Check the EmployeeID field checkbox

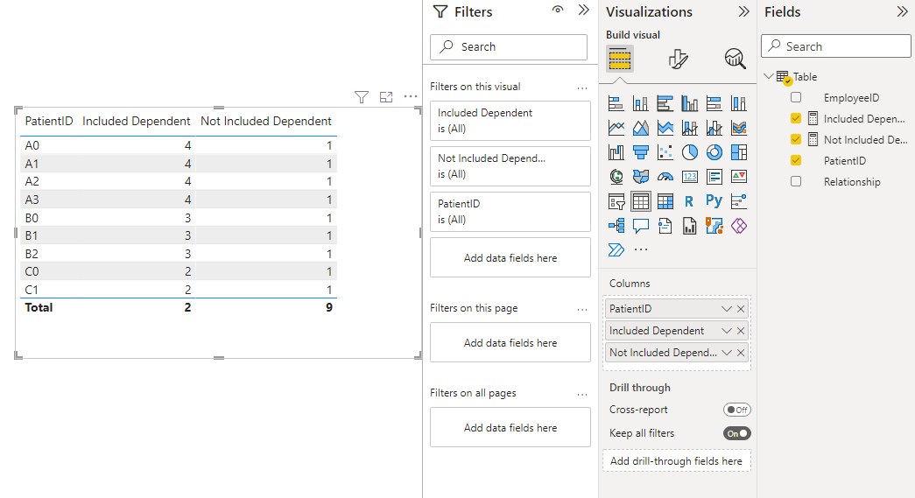pyautogui.click(x=796, y=97)
